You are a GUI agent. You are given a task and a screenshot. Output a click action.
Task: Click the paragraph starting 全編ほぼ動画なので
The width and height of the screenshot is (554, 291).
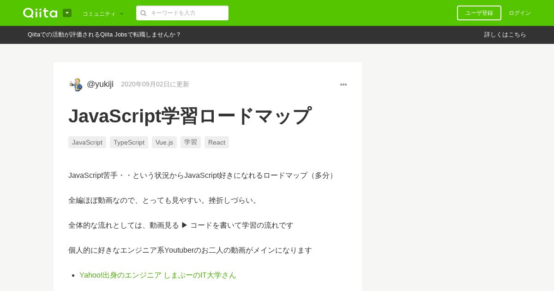point(164,200)
